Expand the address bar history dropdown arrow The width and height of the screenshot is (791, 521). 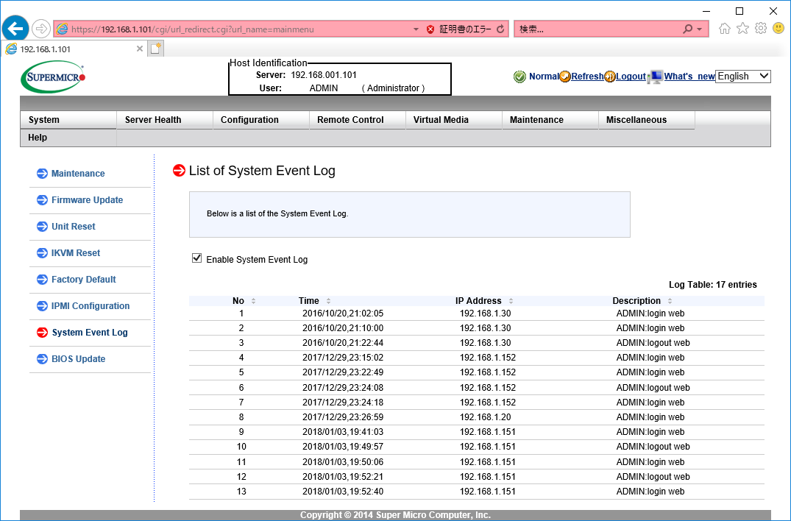click(416, 29)
